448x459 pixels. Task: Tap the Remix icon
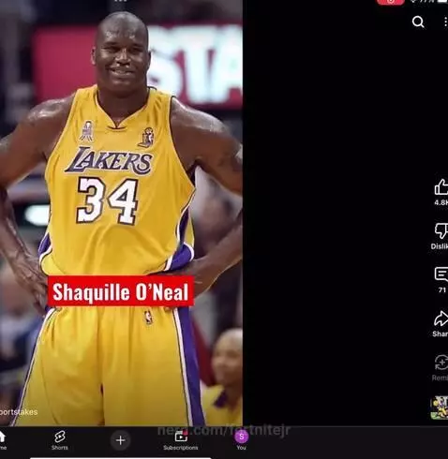click(441, 363)
